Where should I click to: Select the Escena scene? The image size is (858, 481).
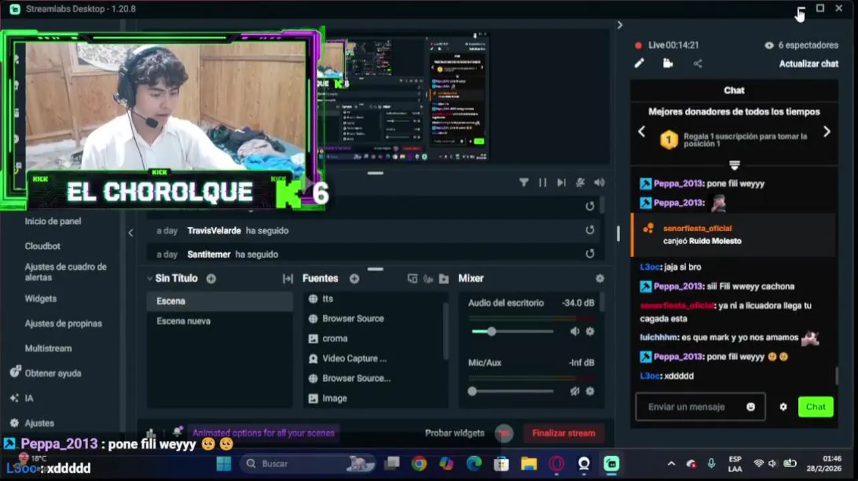(219, 301)
